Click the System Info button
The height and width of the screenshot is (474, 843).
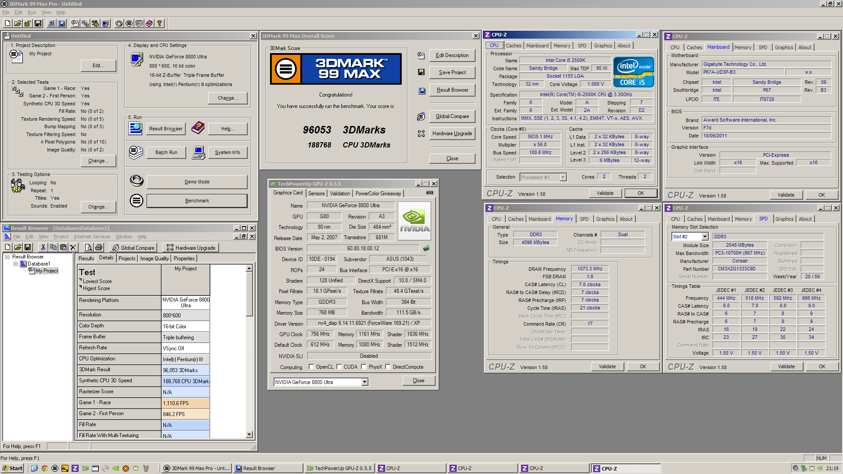[227, 153]
